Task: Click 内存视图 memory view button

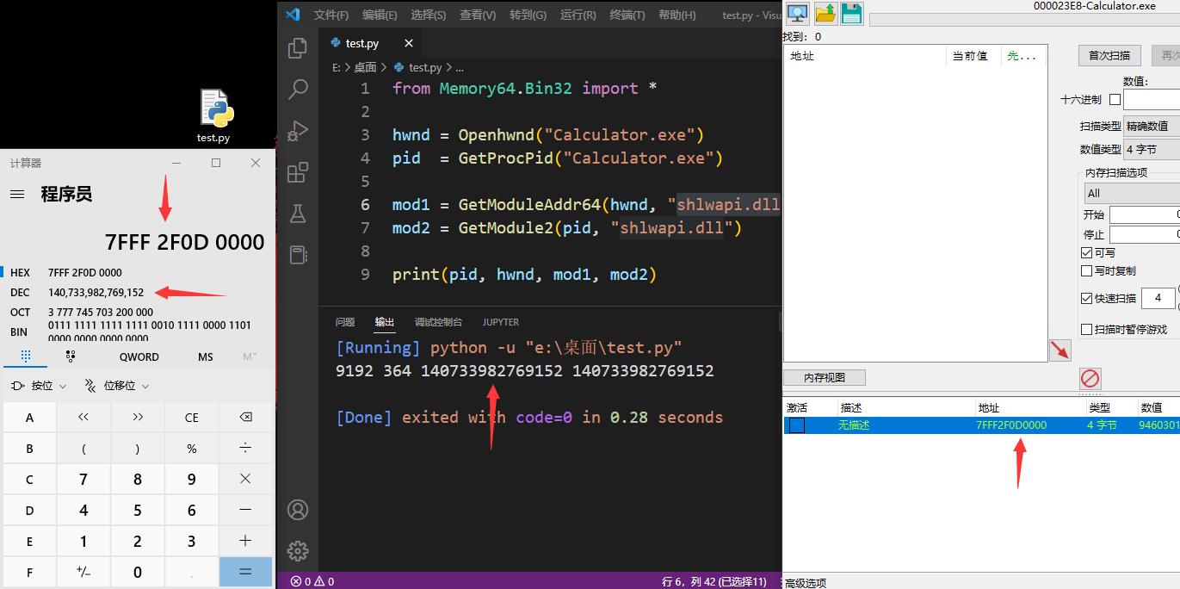Action: click(825, 377)
